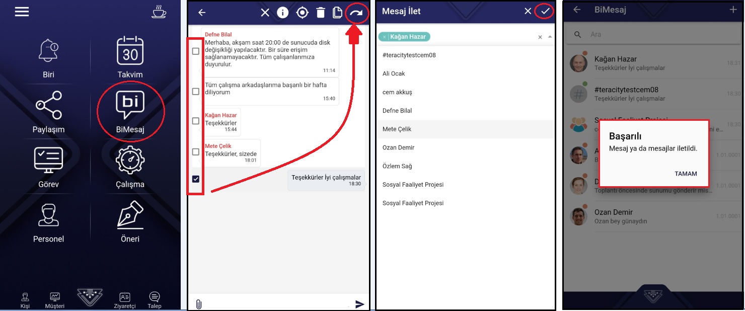Go back from the BiMesaj list
The height and width of the screenshot is (311, 745).
(577, 10)
